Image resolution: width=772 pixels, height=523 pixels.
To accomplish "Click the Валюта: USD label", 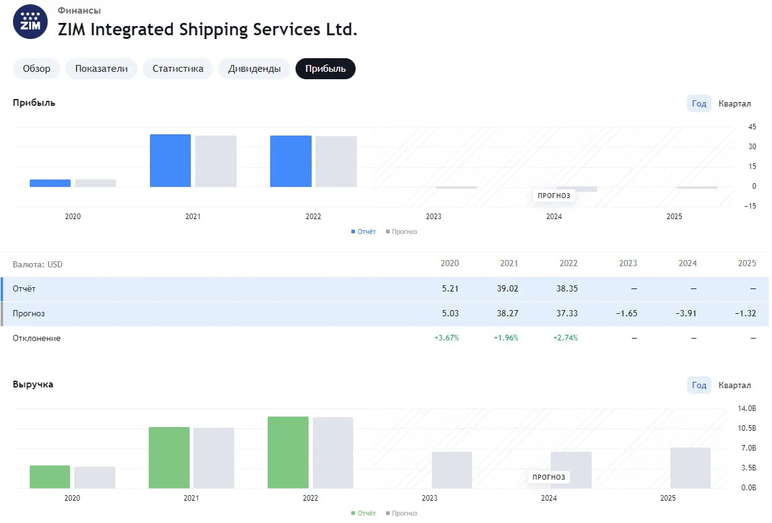I will click(x=38, y=264).
